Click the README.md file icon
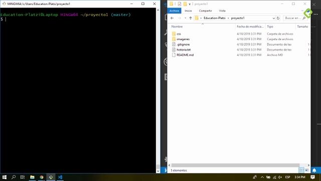The width and height of the screenshot is (321, 181). click(174, 55)
